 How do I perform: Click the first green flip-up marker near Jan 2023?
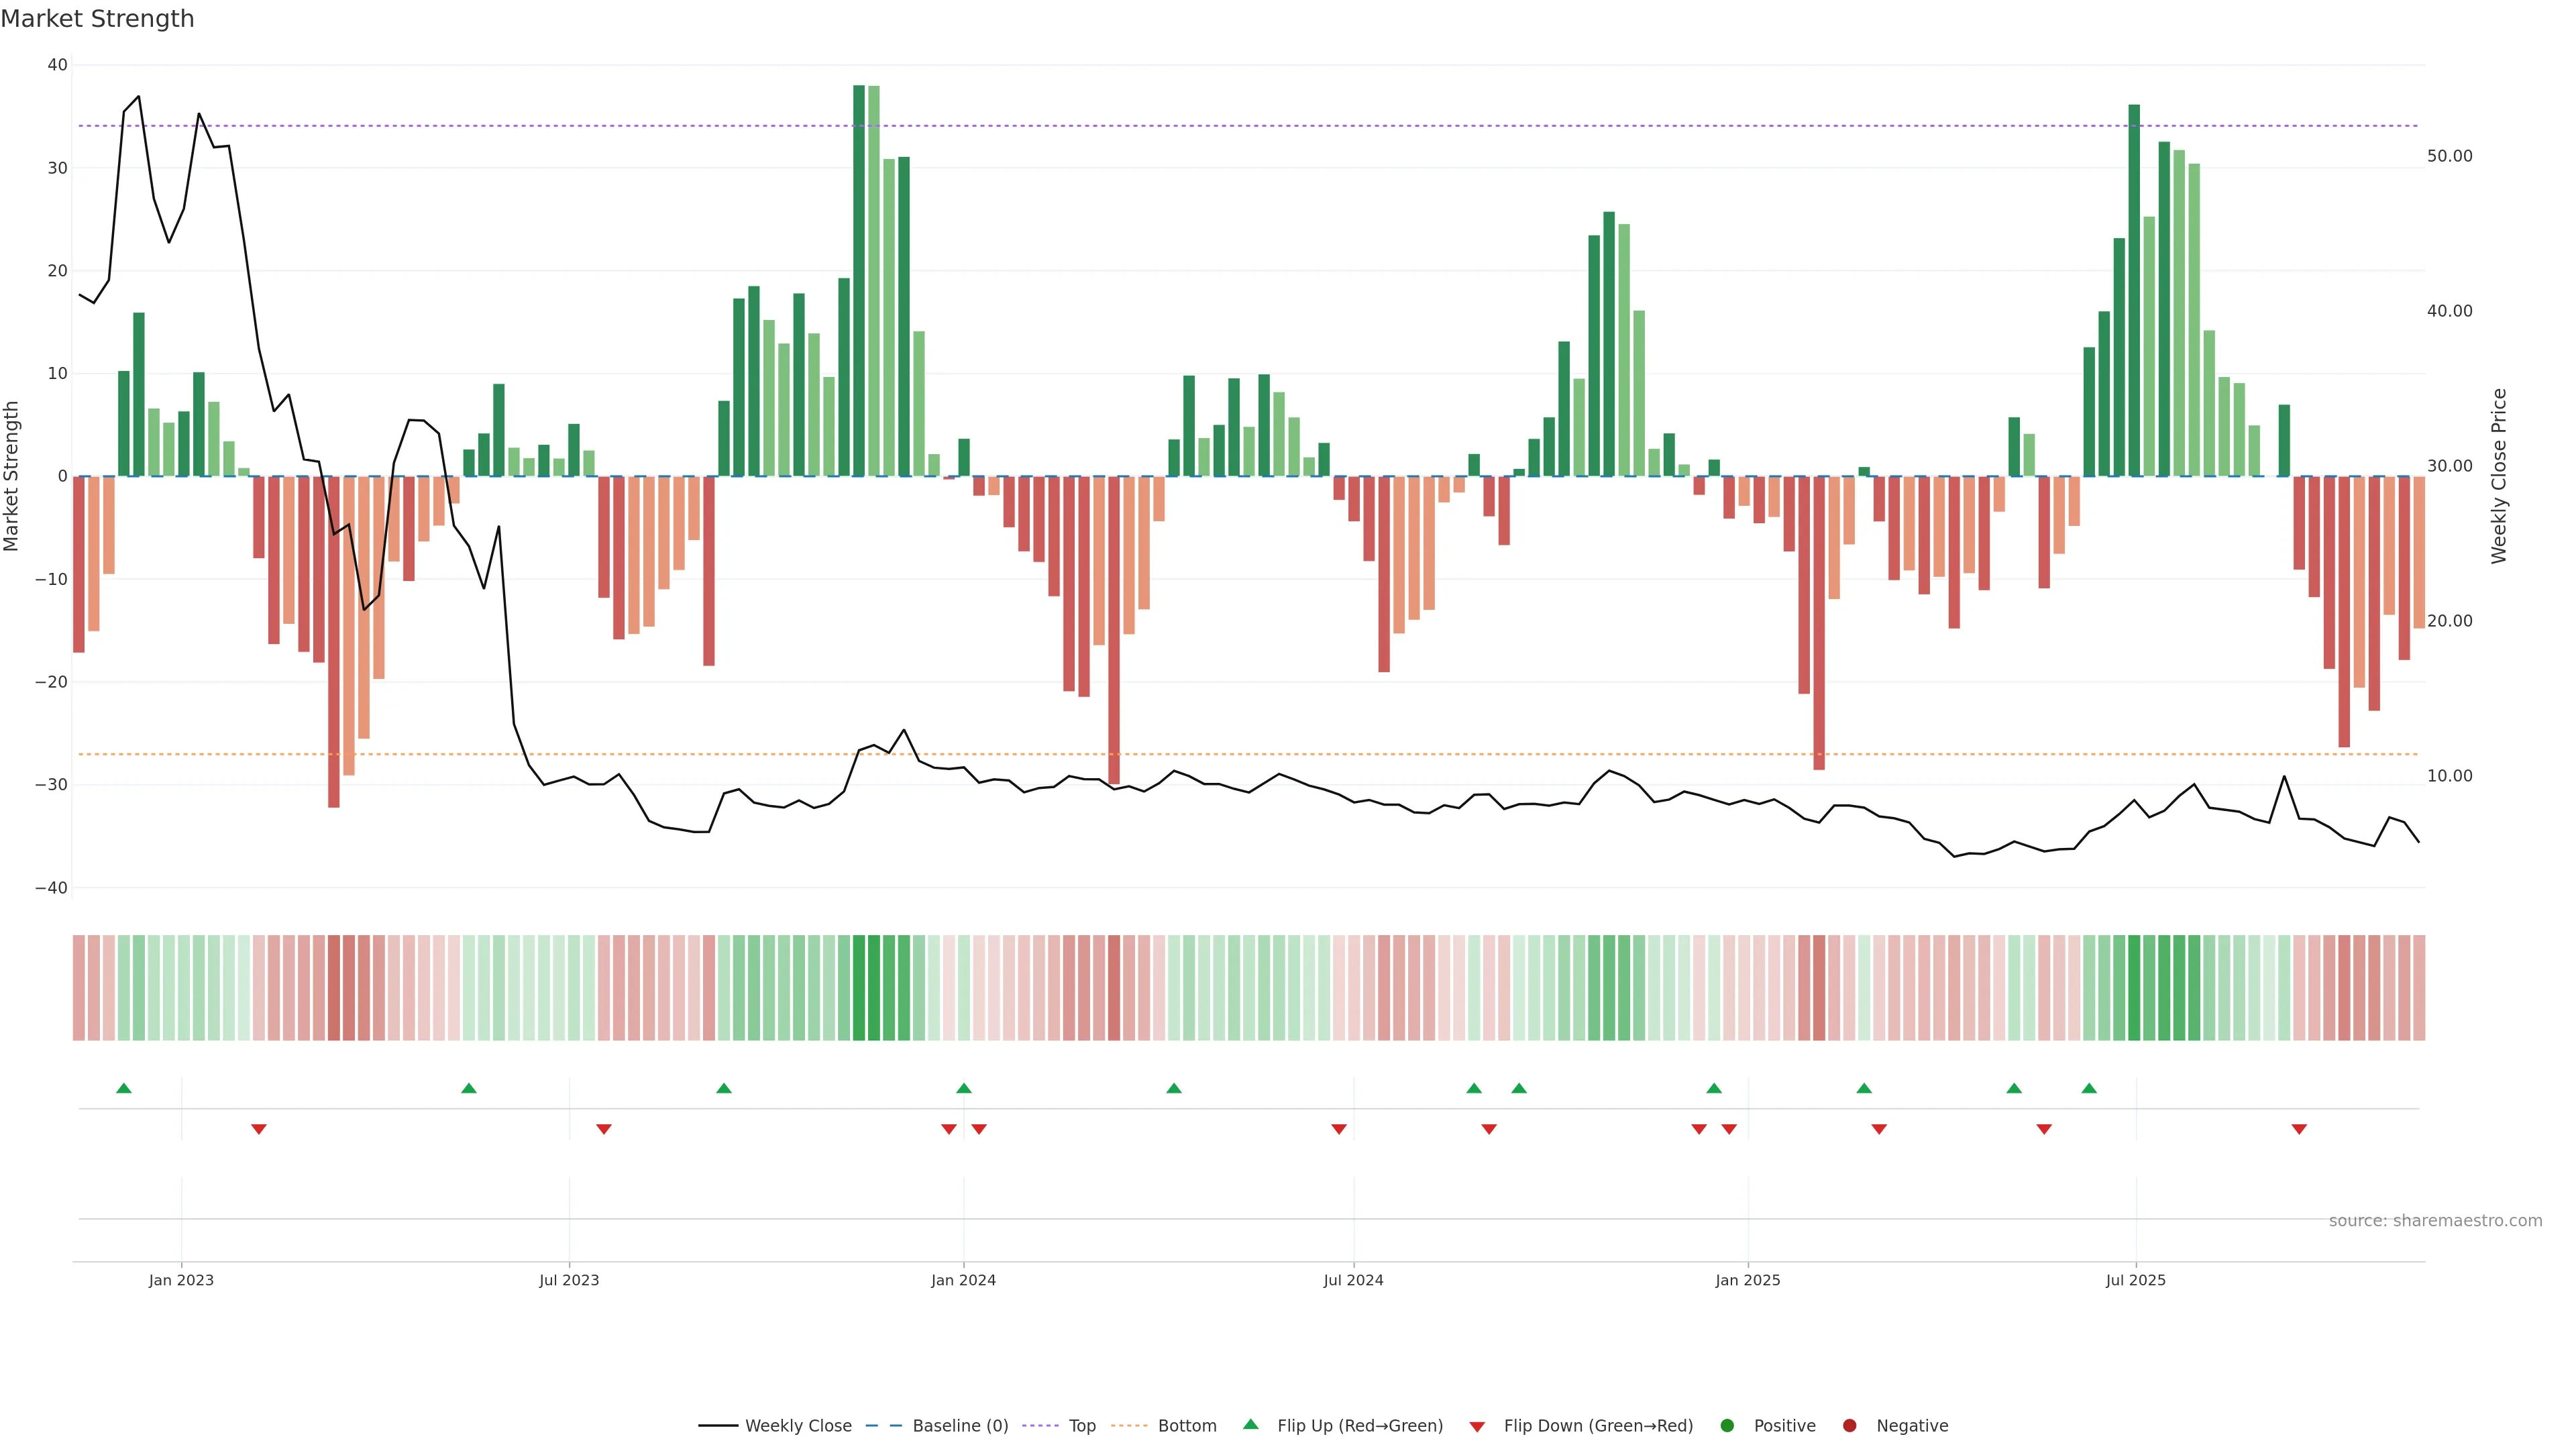[x=124, y=1088]
